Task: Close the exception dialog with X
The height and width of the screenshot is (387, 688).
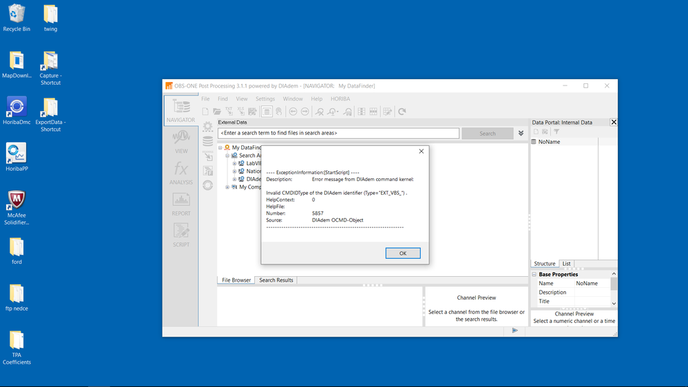Action: (421, 151)
